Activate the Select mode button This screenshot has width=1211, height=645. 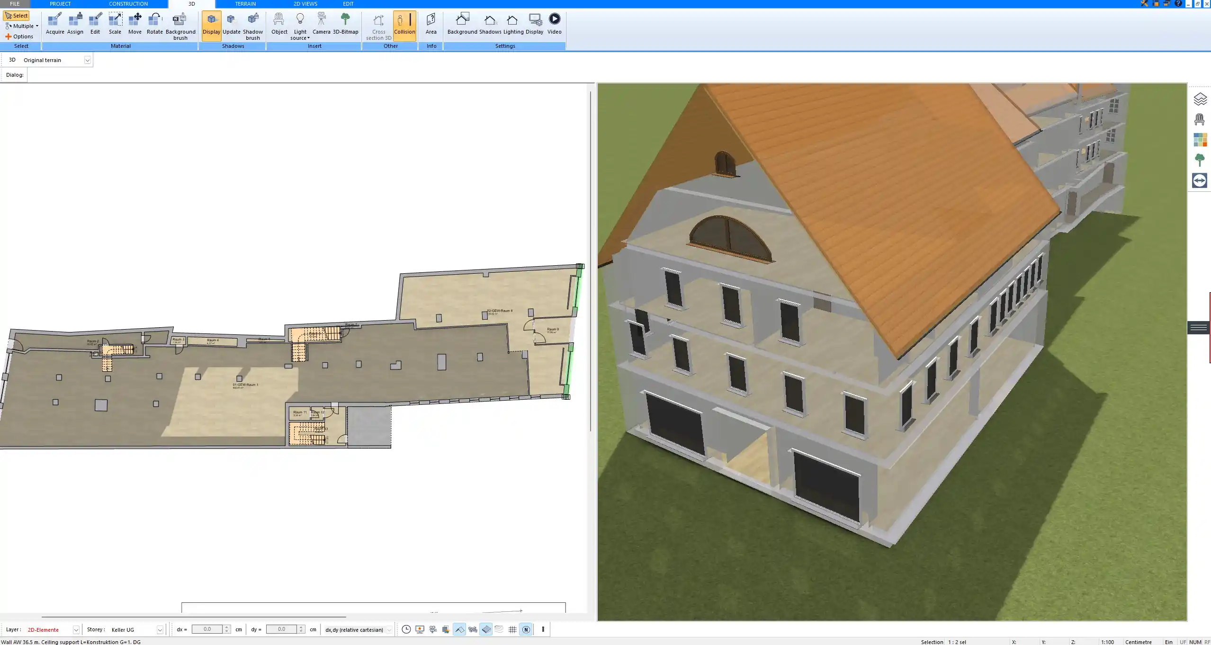coord(16,16)
